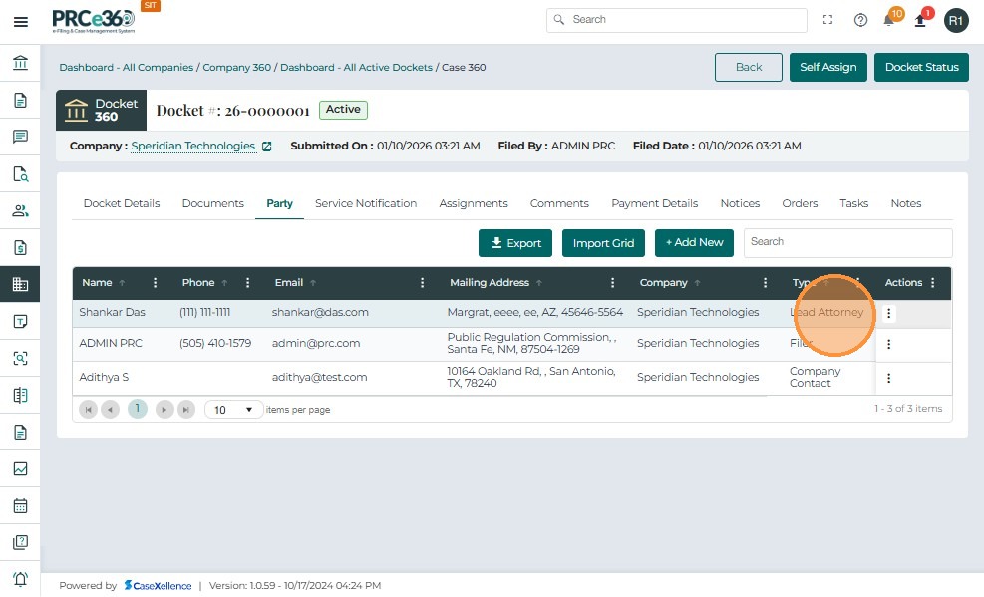Open the help question mark icon

pos(860,20)
